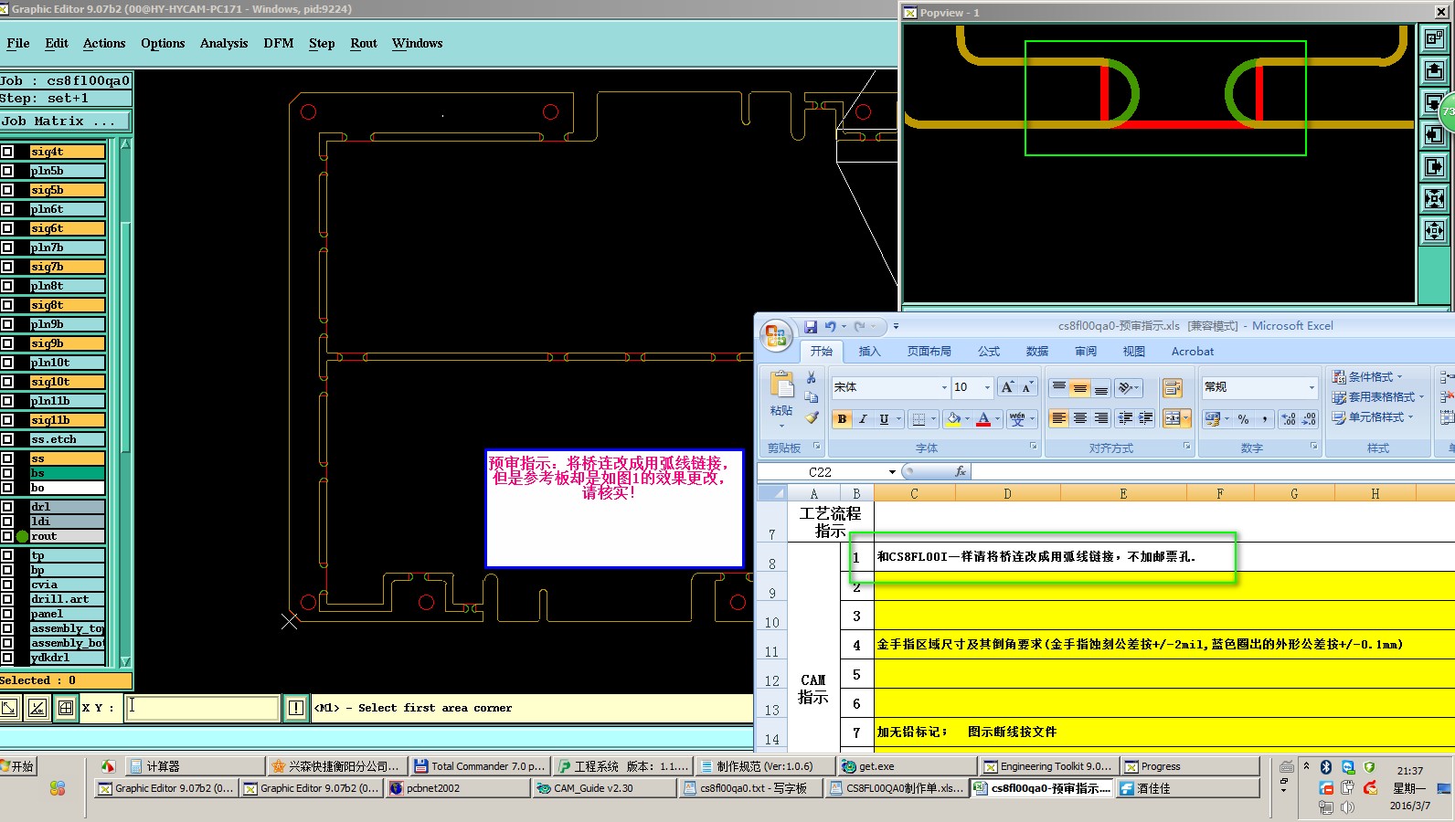Viewport: 1455px width, 822px height.
Task: Click the percent style icon
Action: tap(1243, 419)
